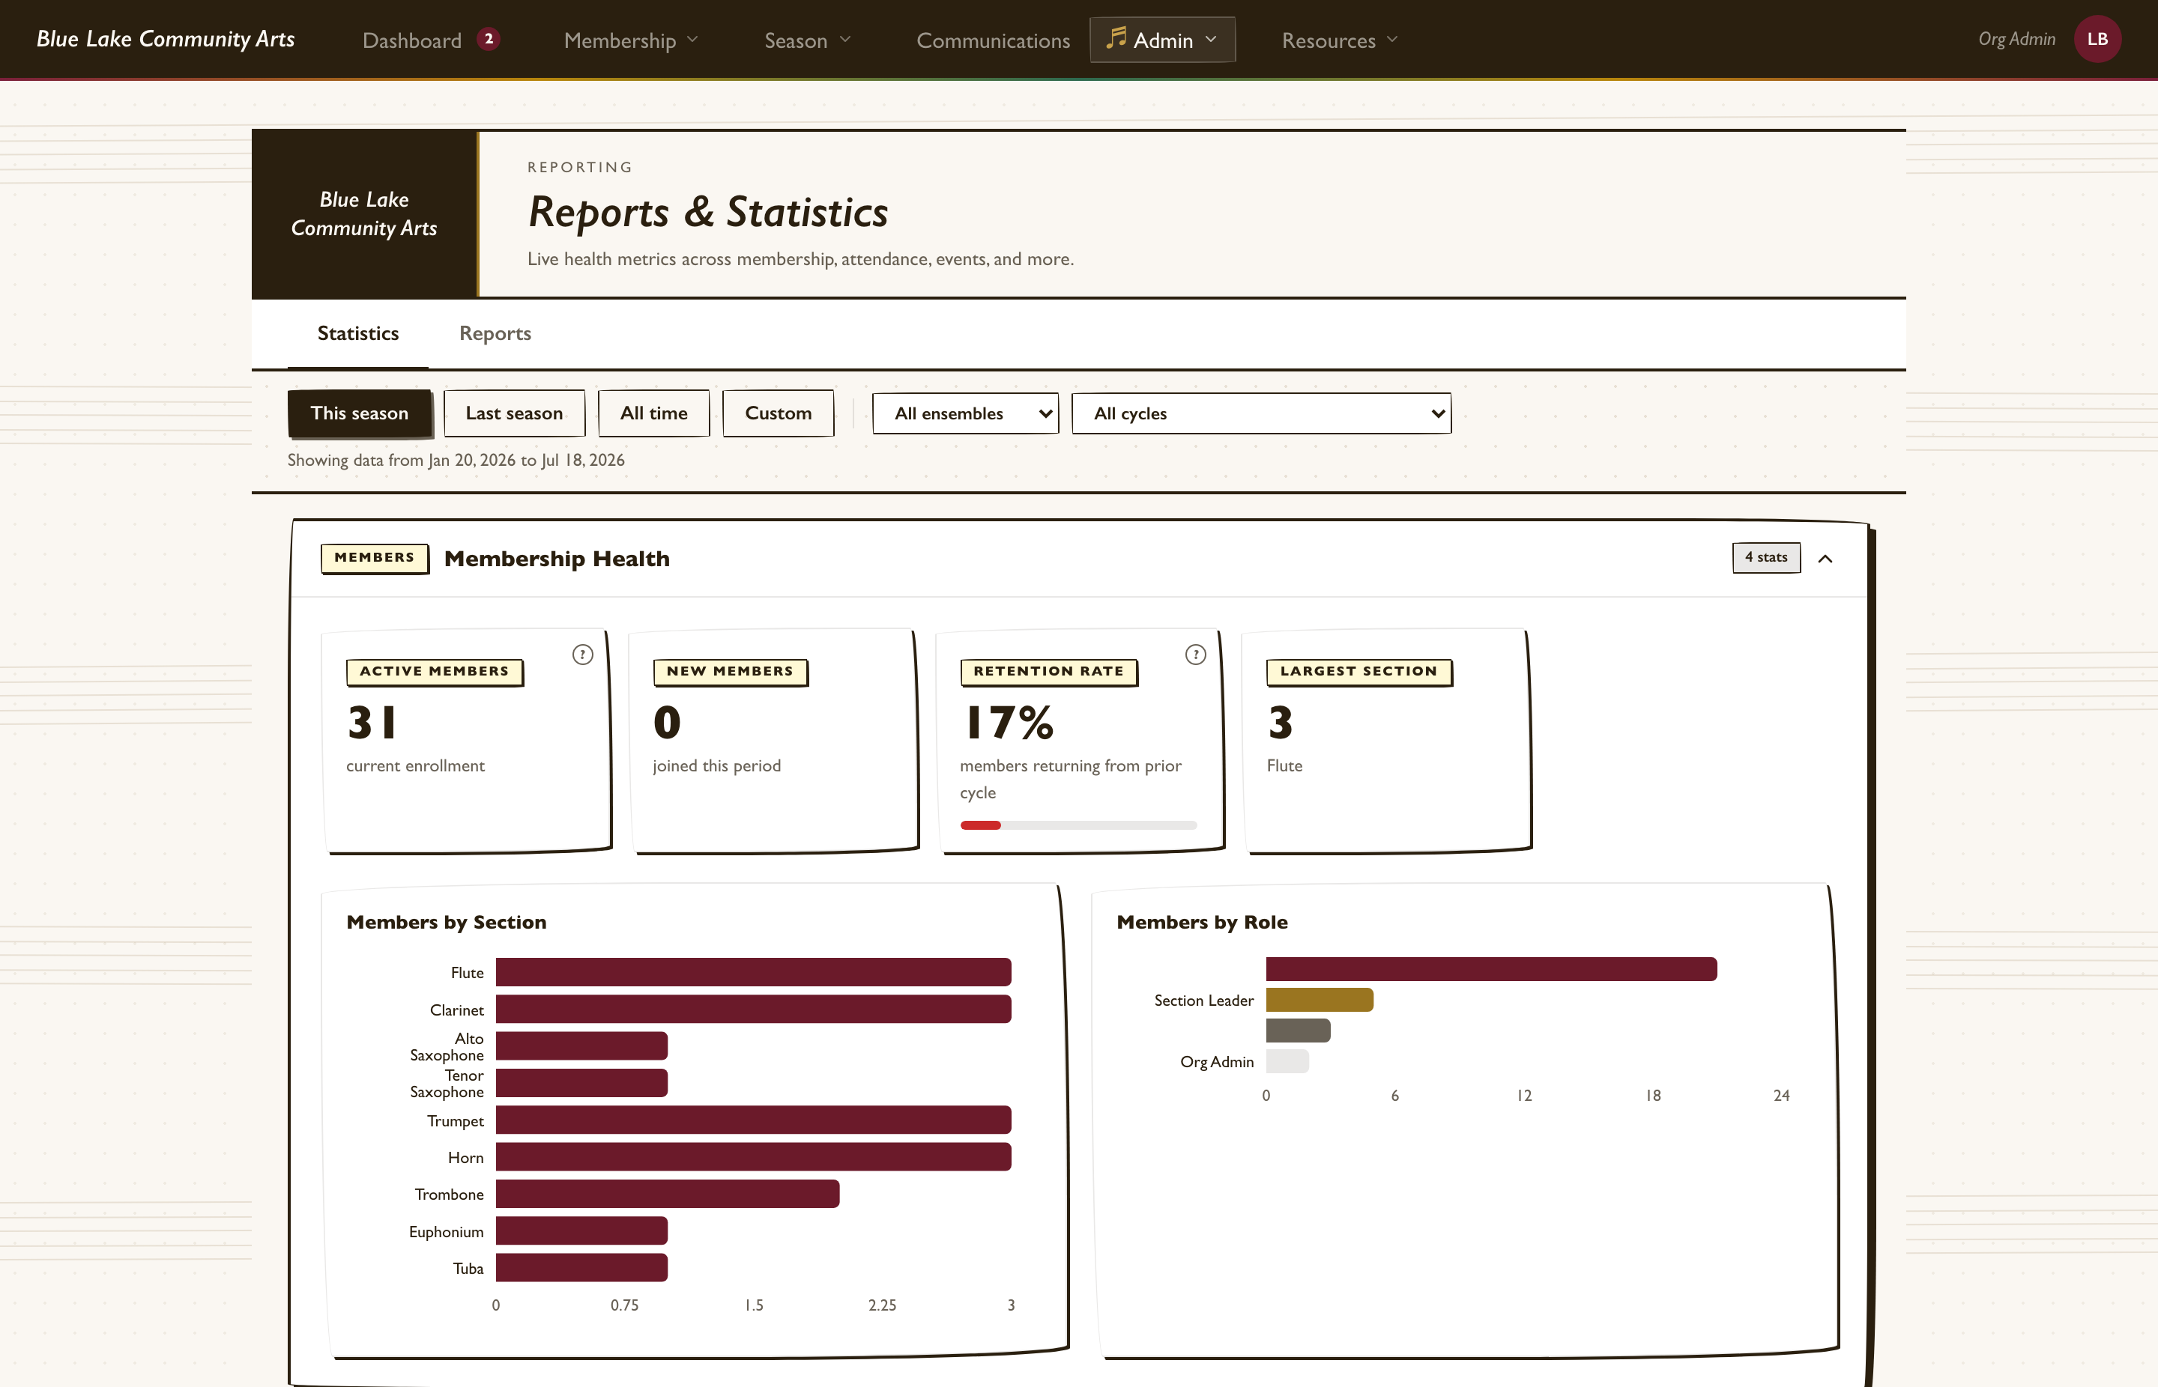Image resolution: width=2158 pixels, height=1387 pixels.
Task: Click the 'Showing data from Jan 20, 2026' text
Action: click(456, 461)
